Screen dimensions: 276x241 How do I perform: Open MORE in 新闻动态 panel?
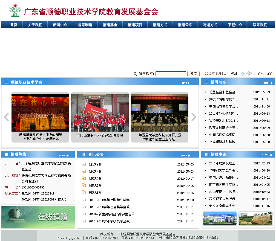point(267,83)
